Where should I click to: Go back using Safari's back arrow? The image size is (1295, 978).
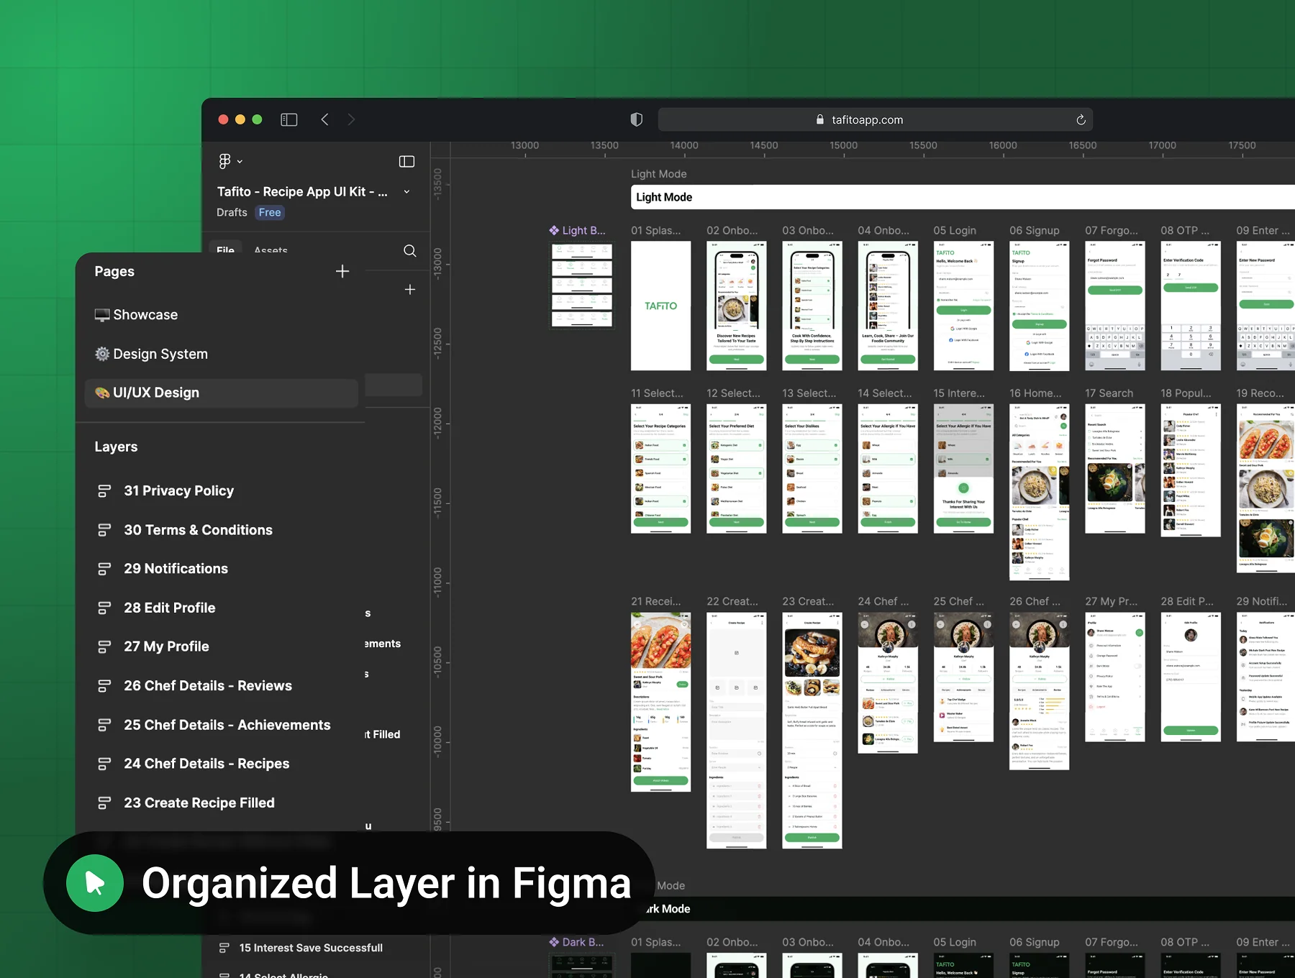[325, 119]
